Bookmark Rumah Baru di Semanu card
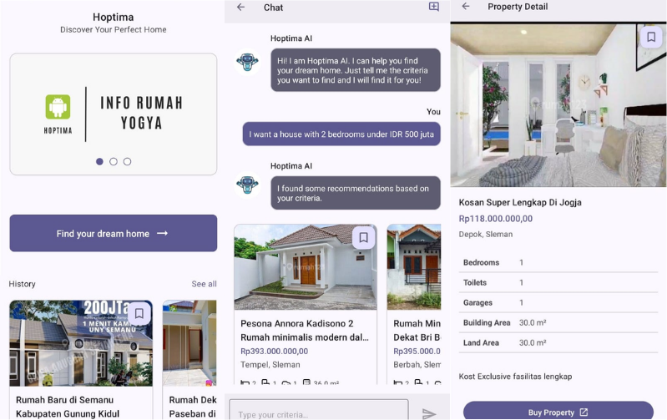667x420 pixels. pyautogui.click(x=139, y=314)
